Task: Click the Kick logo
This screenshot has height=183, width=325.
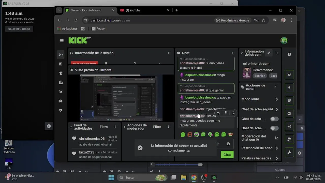Action: (x=80, y=40)
